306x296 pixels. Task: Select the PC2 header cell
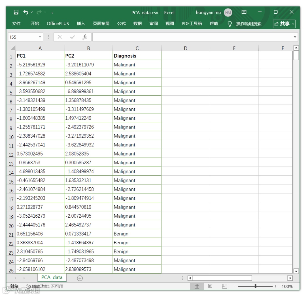[x=88, y=56]
